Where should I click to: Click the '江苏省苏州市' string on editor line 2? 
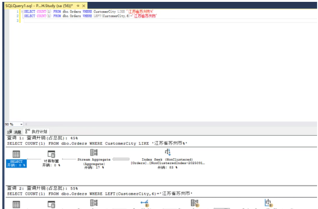point(145,16)
